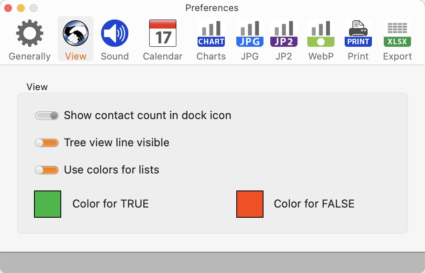
Task: Open the XLSX Export preferences icon
Action: point(397,33)
